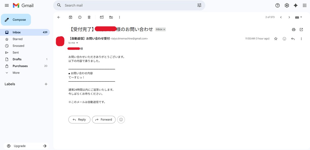Open the Google apps grid

[x=304, y=5]
